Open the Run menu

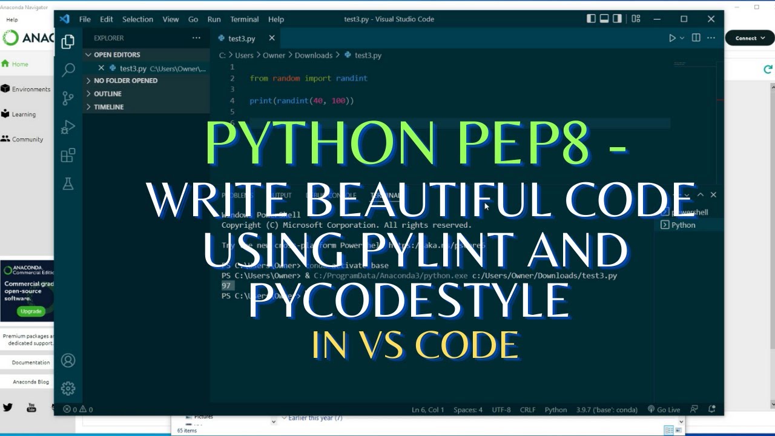click(214, 19)
